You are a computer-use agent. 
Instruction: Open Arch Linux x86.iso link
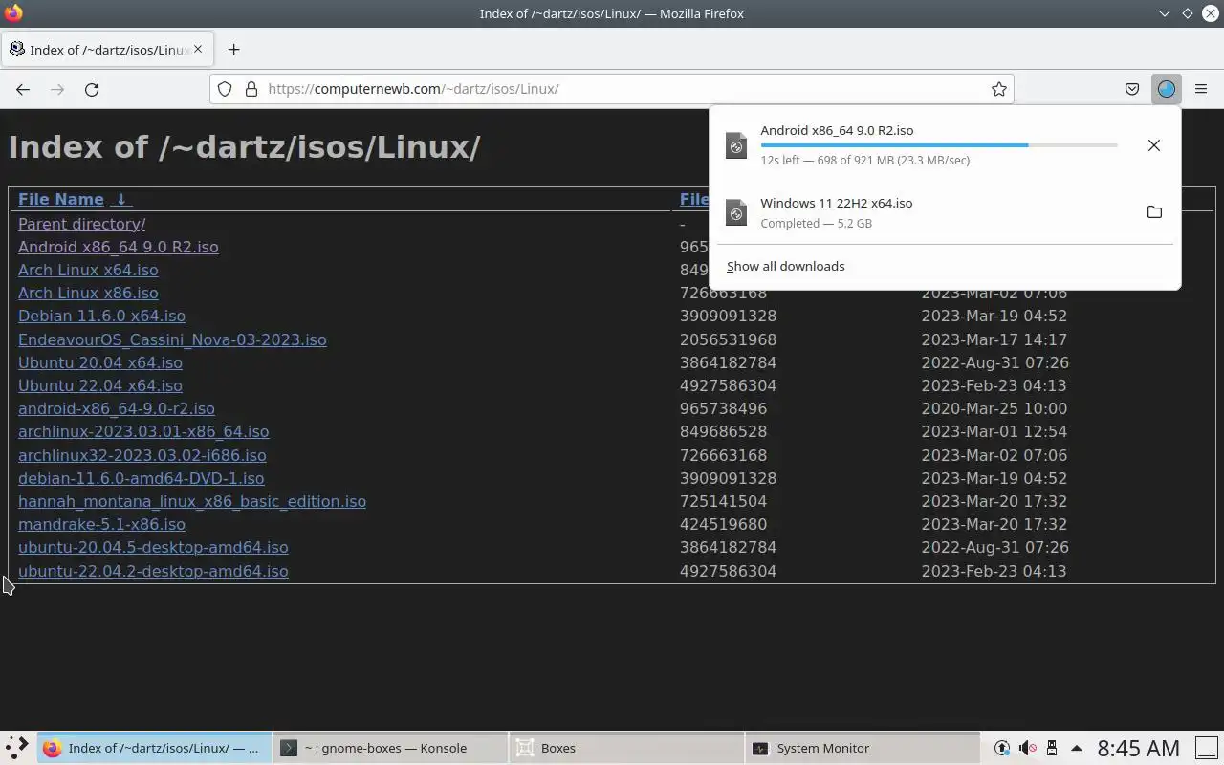point(88,293)
